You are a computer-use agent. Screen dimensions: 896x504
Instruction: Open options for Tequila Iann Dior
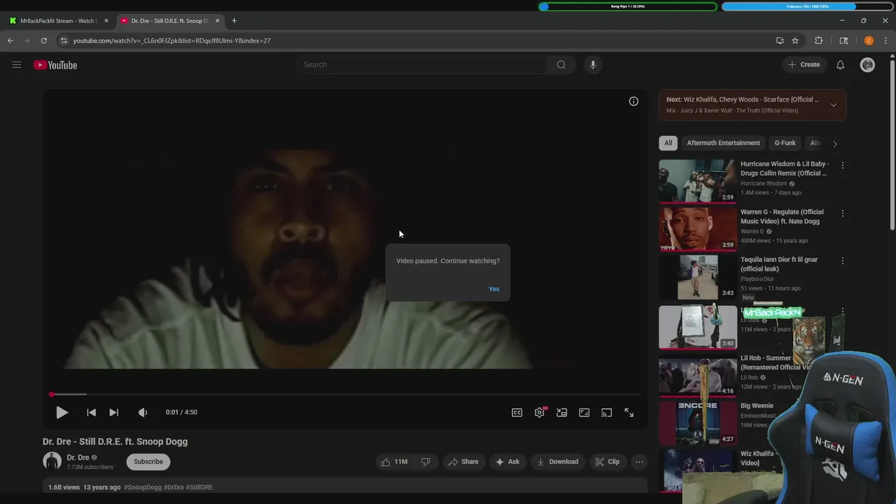click(x=843, y=261)
